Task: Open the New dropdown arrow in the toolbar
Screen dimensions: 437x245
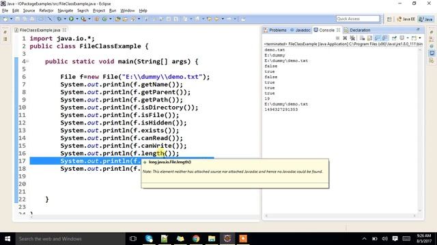Action: coord(11,19)
